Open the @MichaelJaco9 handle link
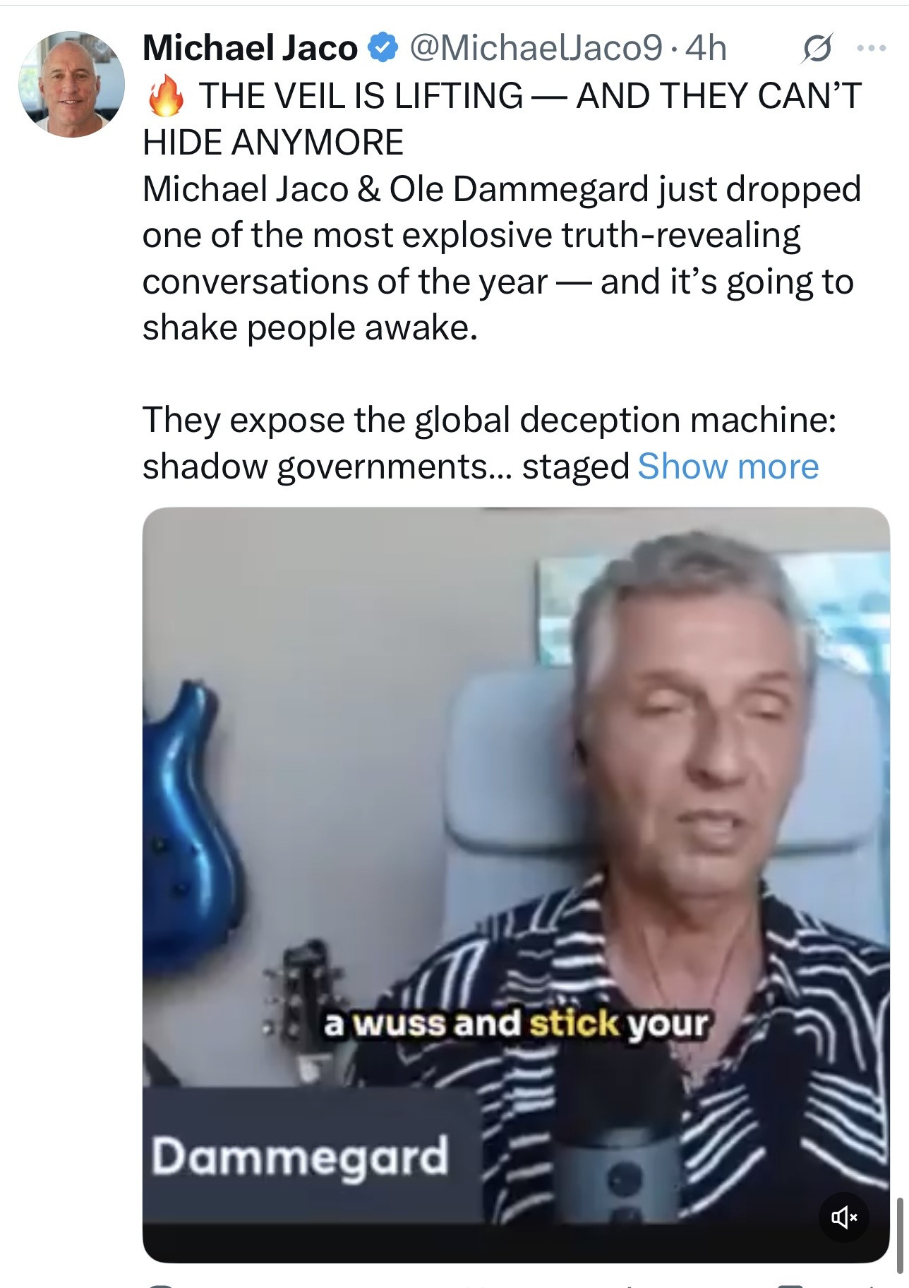The width and height of the screenshot is (909, 1288). tap(536, 49)
